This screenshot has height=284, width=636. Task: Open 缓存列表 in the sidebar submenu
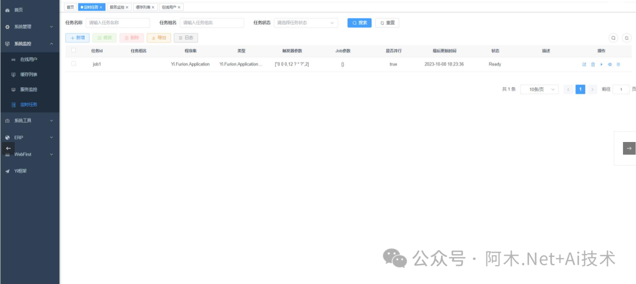[x=28, y=75]
